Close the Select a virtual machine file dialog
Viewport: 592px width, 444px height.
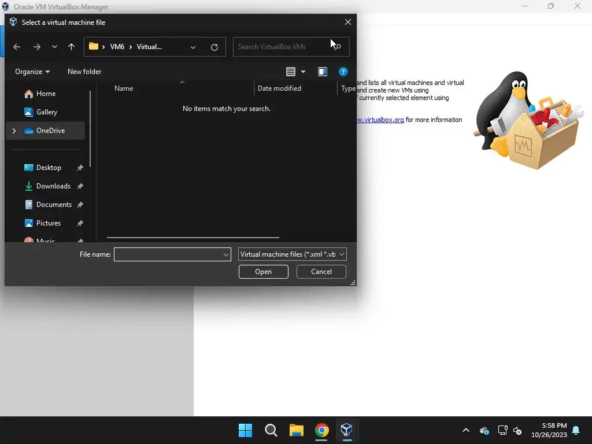click(x=347, y=23)
